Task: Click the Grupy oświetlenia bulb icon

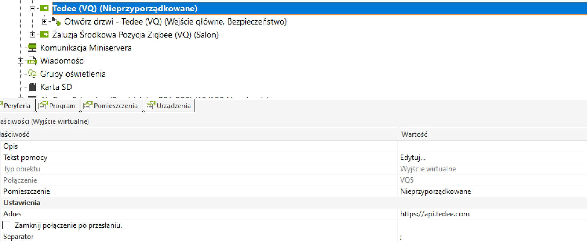Action: (x=32, y=74)
